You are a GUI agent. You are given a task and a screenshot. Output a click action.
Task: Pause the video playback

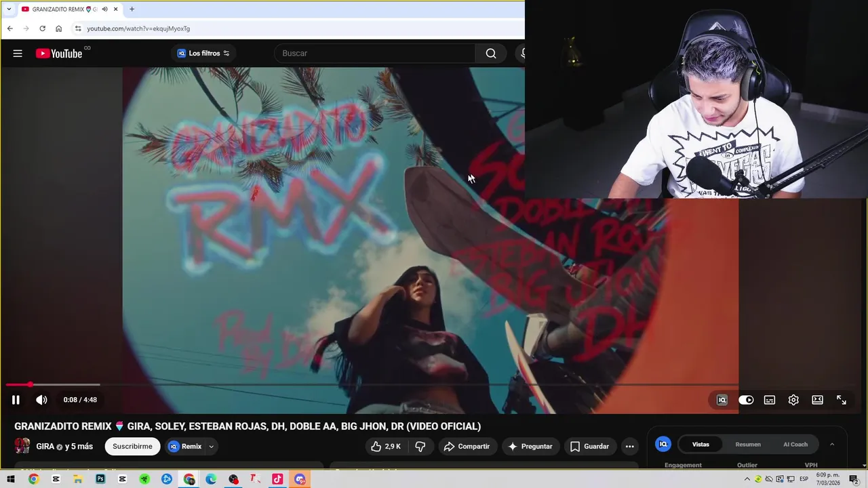pyautogui.click(x=16, y=400)
